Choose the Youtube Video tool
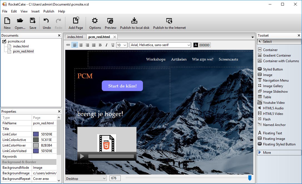 click(x=274, y=103)
